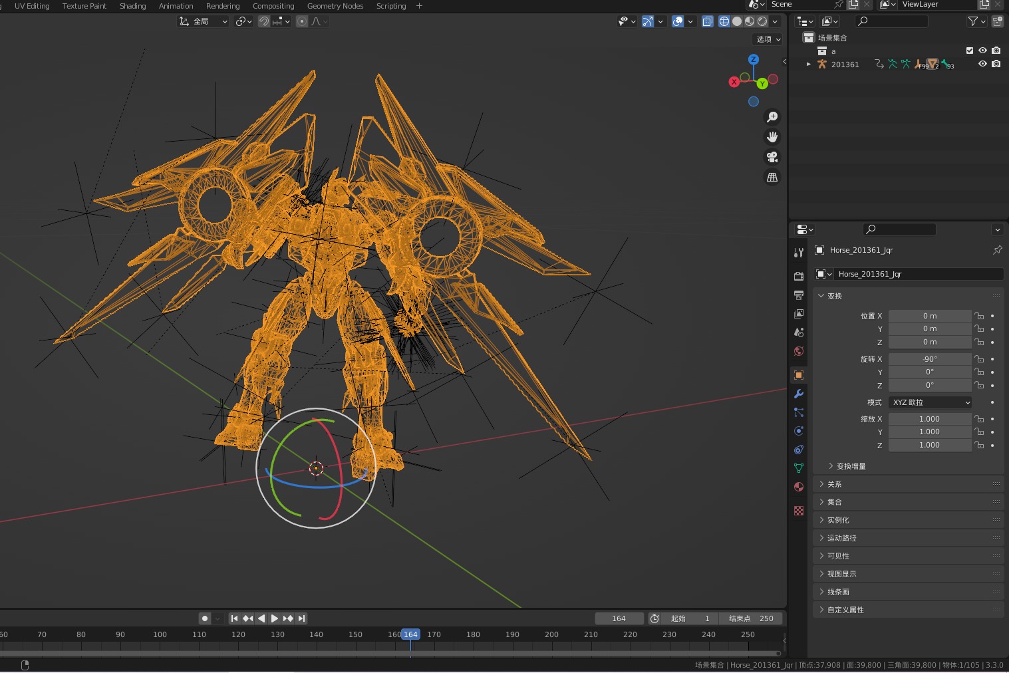The height and width of the screenshot is (673, 1009).
Task: Open the snapping options dropdown
Action: (x=282, y=21)
